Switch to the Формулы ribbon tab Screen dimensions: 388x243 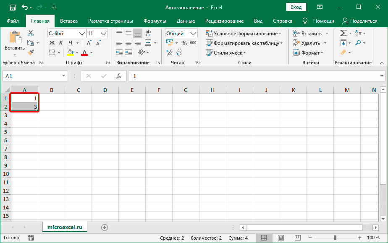click(x=155, y=21)
